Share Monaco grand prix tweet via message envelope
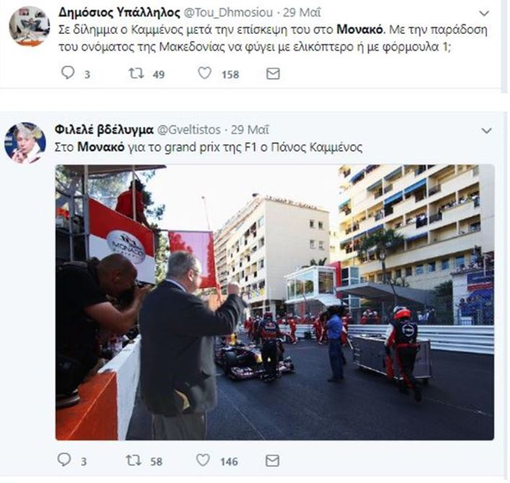Screen dimensions: 510x483 pyautogui.click(x=272, y=460)
